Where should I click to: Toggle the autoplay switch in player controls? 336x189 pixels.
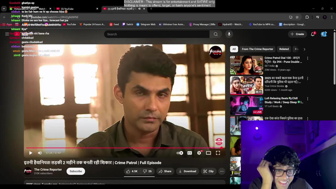point(180,153)
